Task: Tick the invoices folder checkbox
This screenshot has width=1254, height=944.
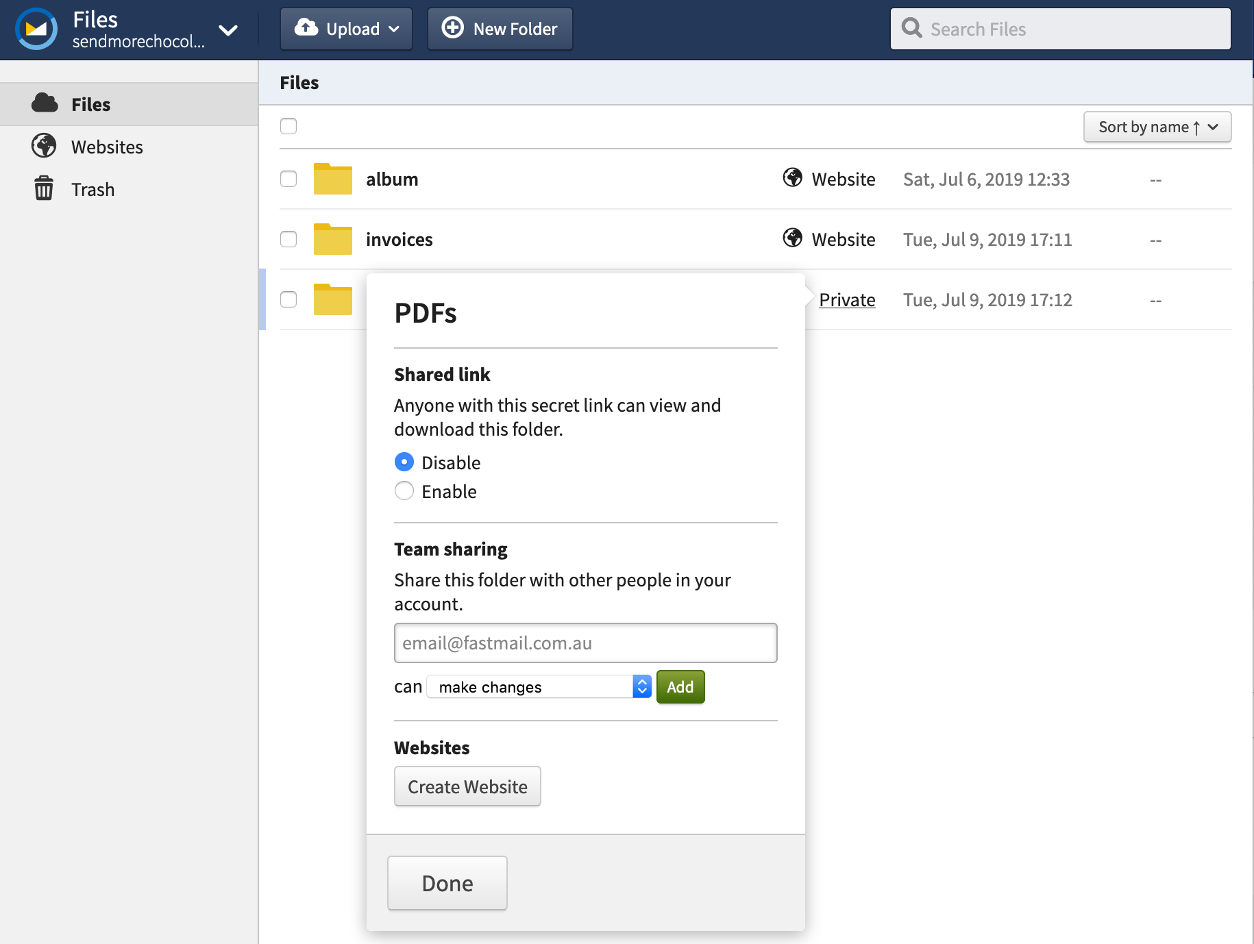Action: click(x=288, y=239)
